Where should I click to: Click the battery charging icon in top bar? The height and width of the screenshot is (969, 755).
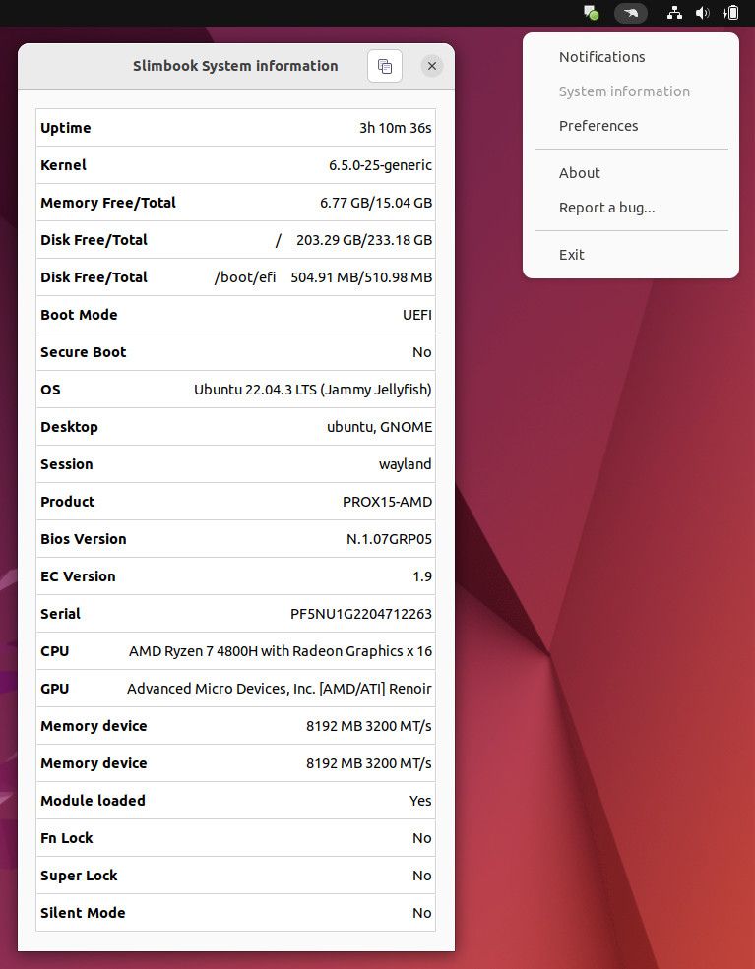730,13
